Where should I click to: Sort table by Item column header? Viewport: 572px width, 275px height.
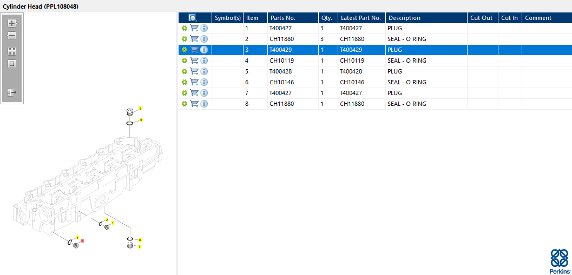pyautogui.click(x=256, y=18)
